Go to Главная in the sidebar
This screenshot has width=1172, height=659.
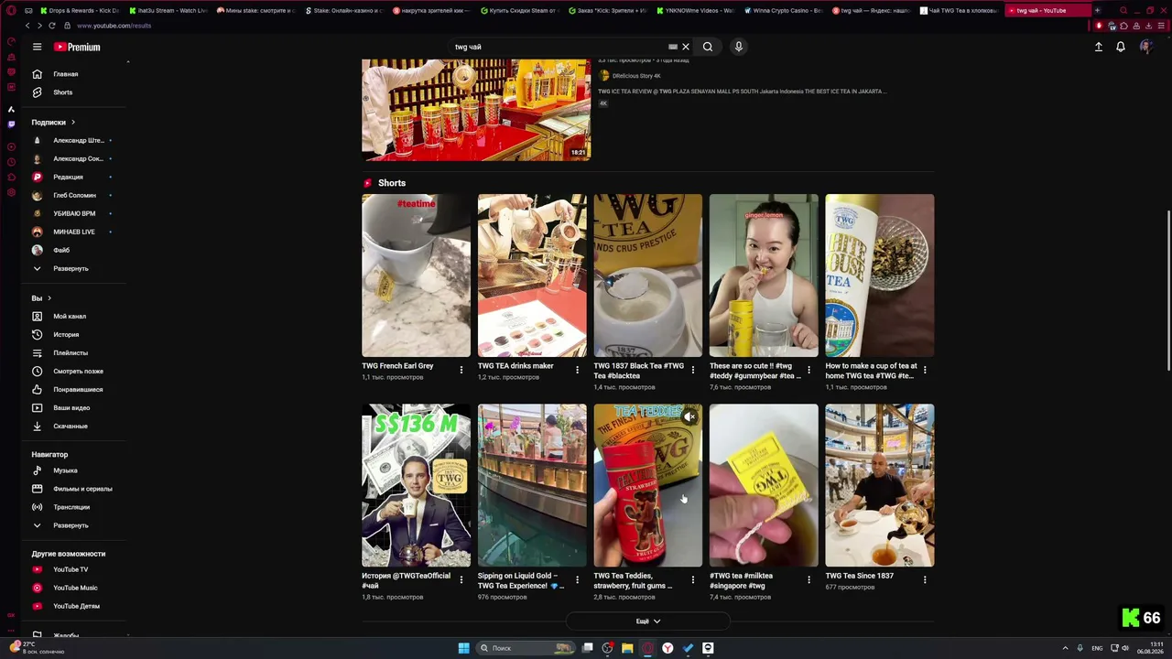[x=65, y=74]
